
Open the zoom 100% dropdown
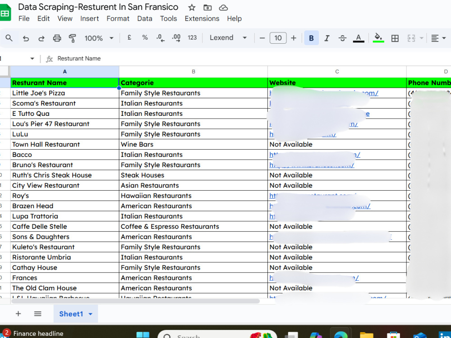pos(99,38)
